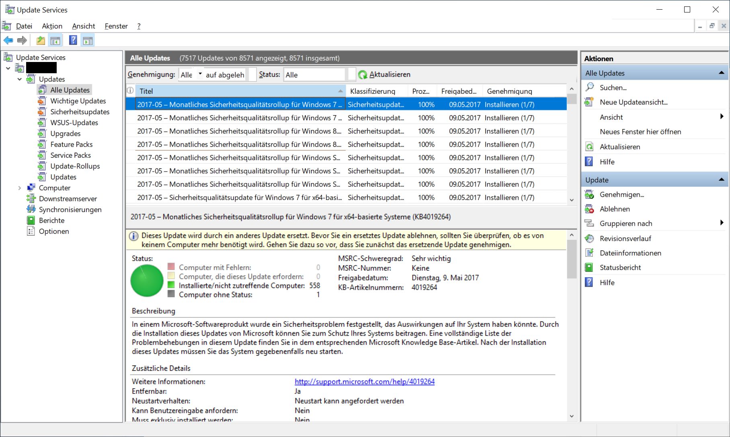Open the Aktion menu
Screen dimensions: 730x437
(x=52, y=26)
